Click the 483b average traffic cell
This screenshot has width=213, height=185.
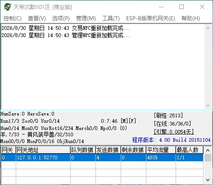161,157
